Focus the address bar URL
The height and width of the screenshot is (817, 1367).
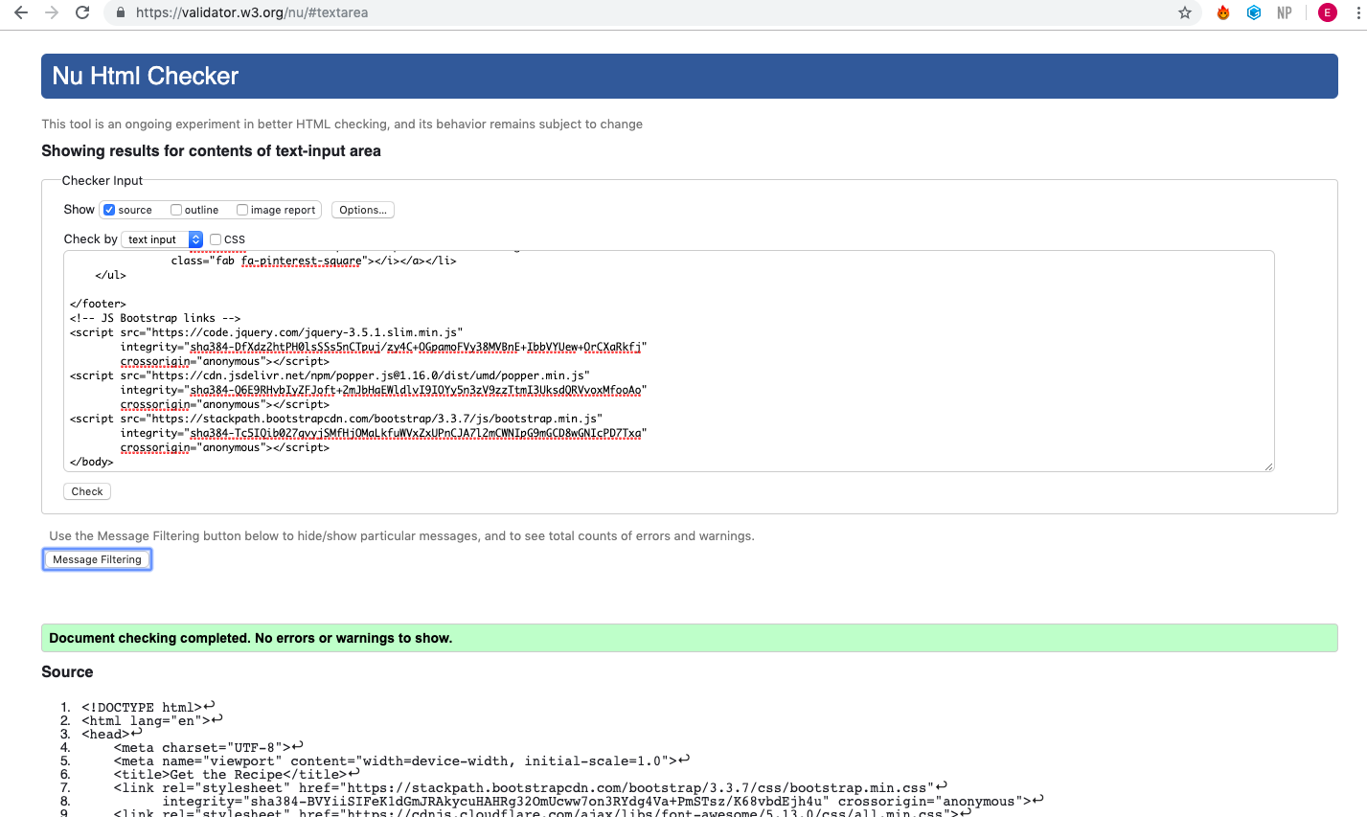(252, 12)
